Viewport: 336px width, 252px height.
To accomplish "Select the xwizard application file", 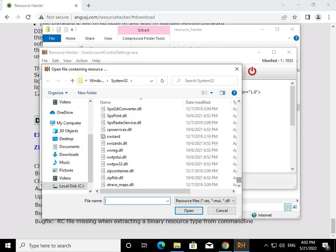I will click(x=113, y=136).
